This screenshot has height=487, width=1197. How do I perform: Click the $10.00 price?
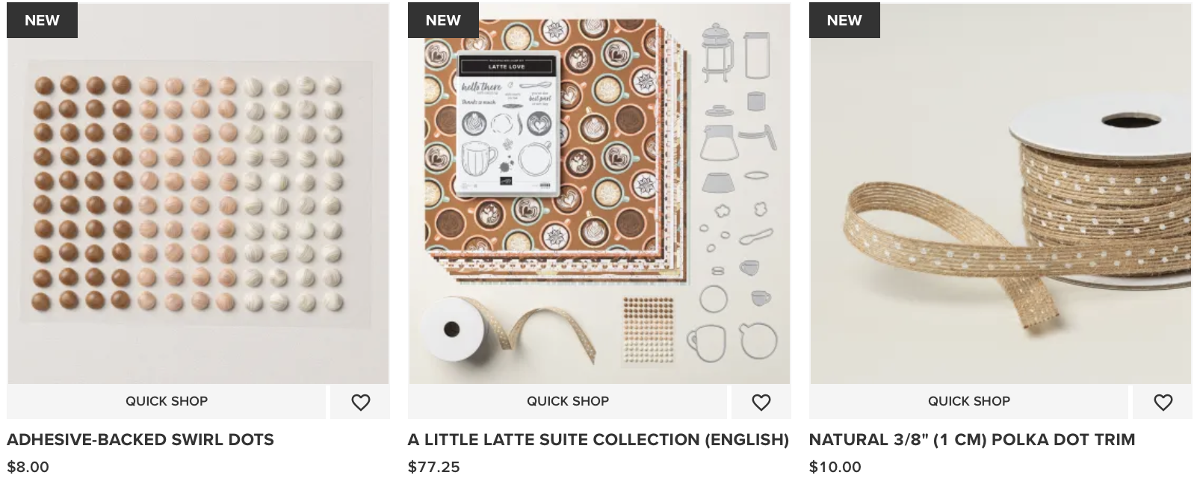coord(835,468)
